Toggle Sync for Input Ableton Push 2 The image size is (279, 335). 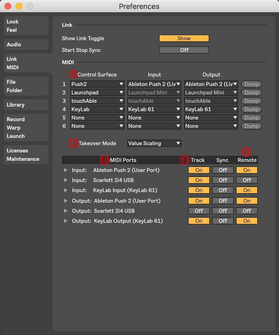click(223, 170)
